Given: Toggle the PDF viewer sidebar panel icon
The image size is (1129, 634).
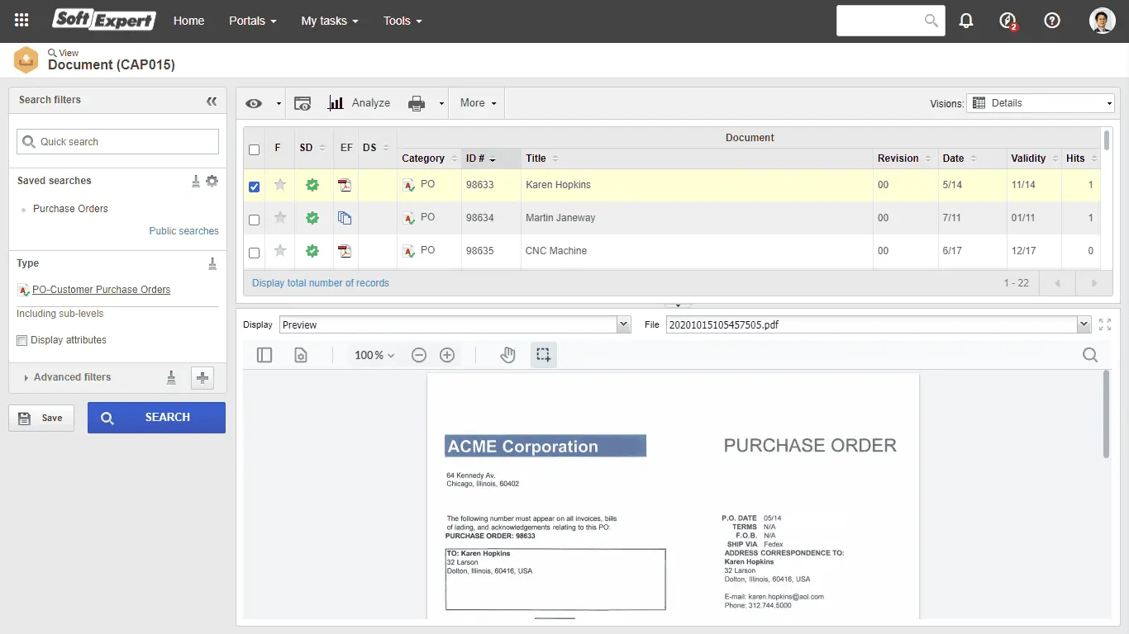Looking at the screenshot, I should pos(264,355).
